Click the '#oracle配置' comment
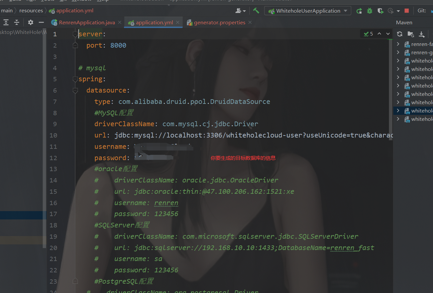 tap(116, 169)
